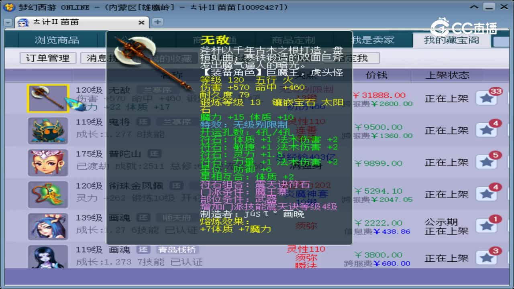This screenshot has width=514, height=289.
Task: Click the 跨服费 ¥680.00 fee text
Action: coord(377,264)
